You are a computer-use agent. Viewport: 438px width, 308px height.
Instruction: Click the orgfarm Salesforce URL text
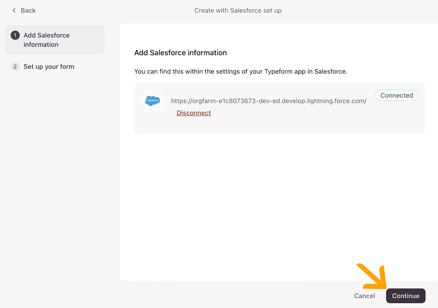click(268, 101)
